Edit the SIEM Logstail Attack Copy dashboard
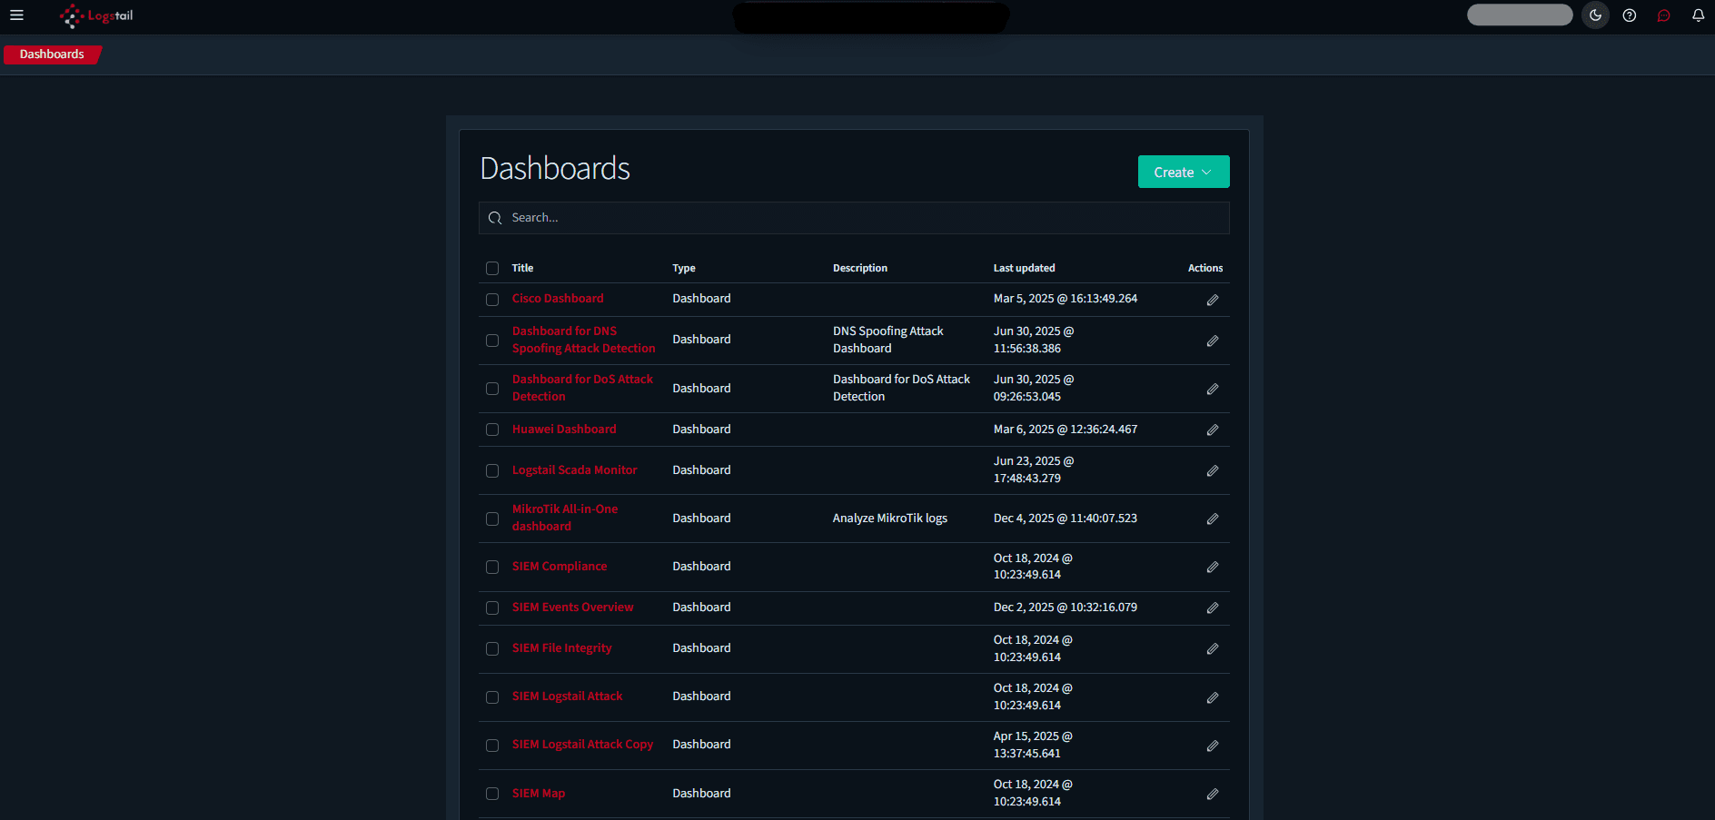The height and width of the screenshot is (820, 1715). pyautogui.click(x=1212, y=746)
